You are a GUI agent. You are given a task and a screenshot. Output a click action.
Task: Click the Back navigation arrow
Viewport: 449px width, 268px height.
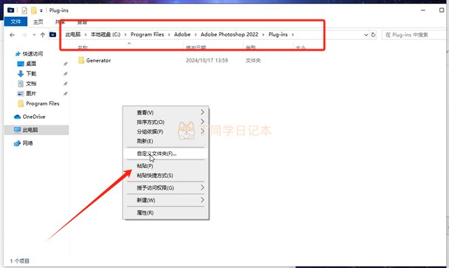(x=12, y=35)
